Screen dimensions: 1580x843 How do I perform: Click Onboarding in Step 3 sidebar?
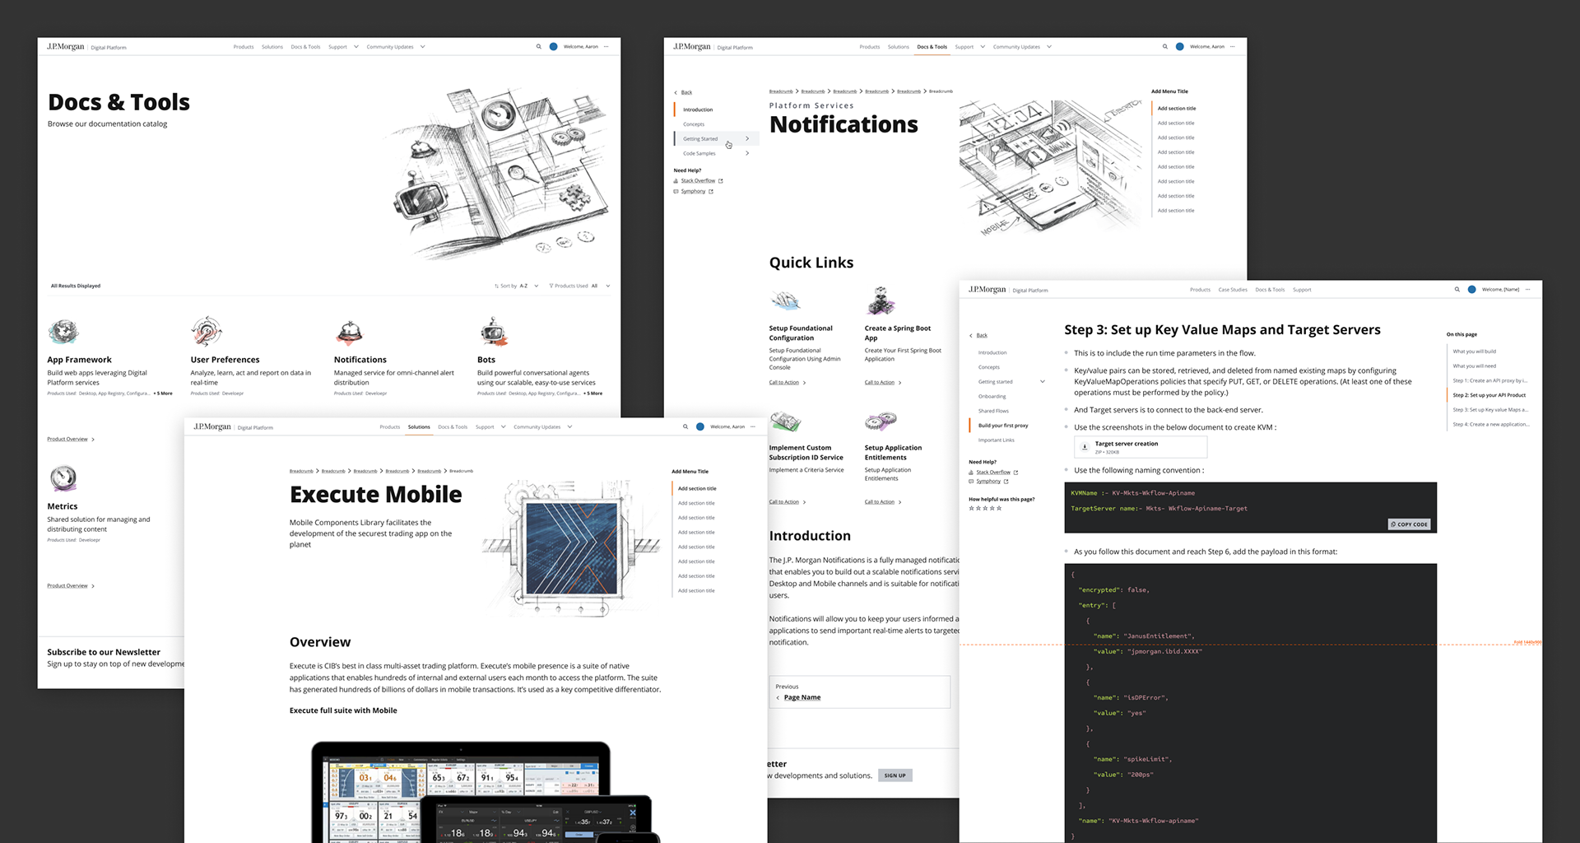coord(992,397)
